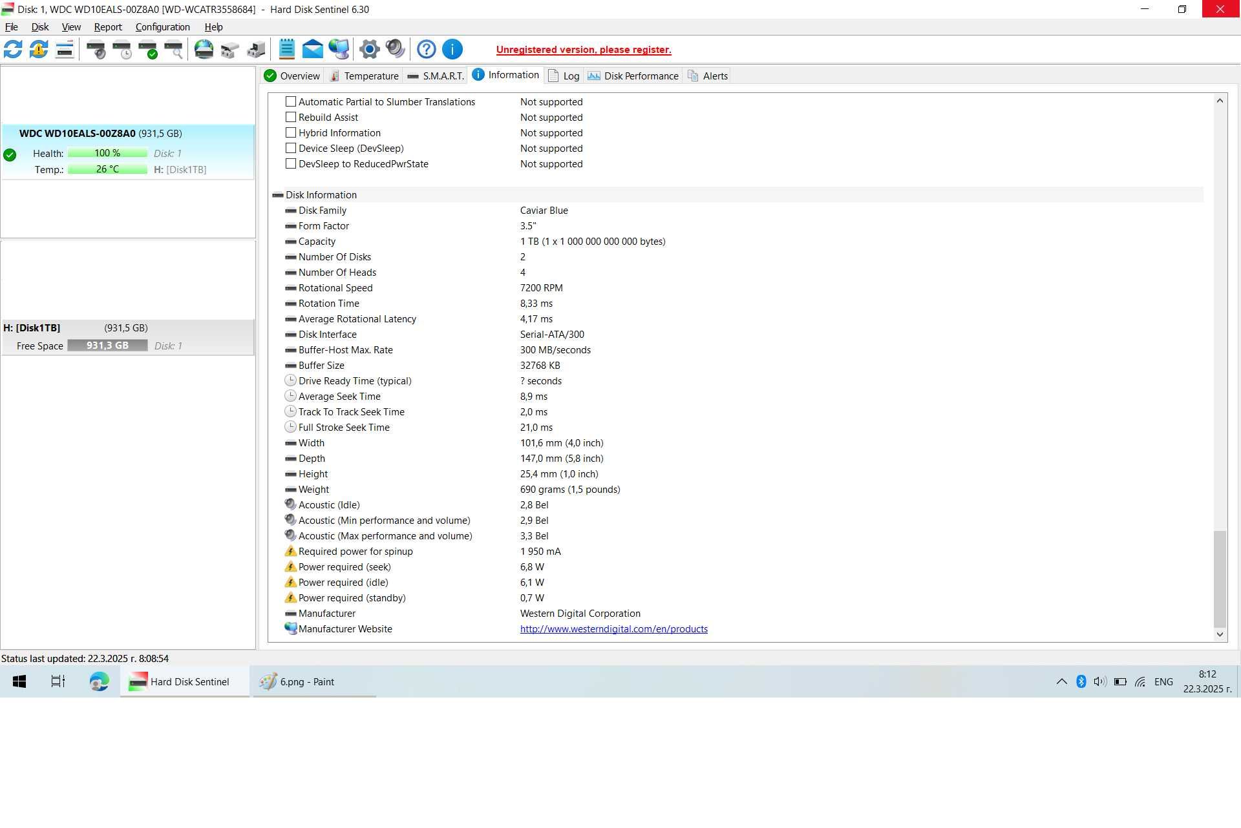Switch to the S.M.A.R.T. tab
This screenshot has height=828, width=1241.
436,76
